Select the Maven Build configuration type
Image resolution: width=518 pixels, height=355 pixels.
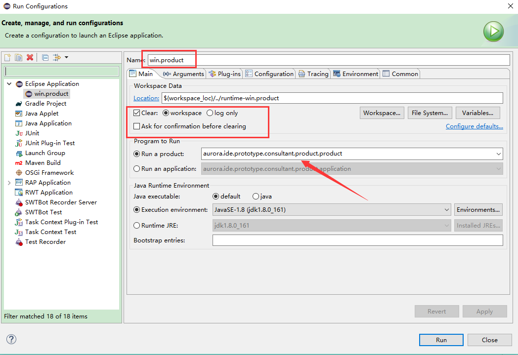tap(42, 162)
